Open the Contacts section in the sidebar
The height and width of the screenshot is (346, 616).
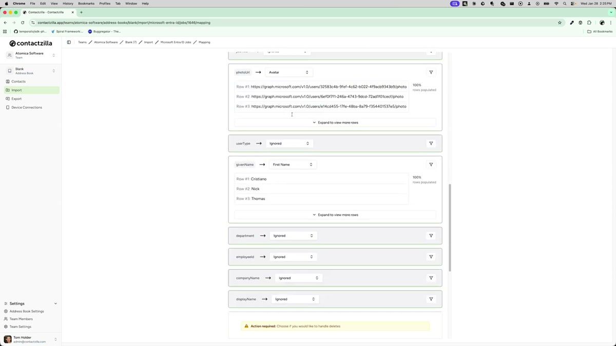18,81
